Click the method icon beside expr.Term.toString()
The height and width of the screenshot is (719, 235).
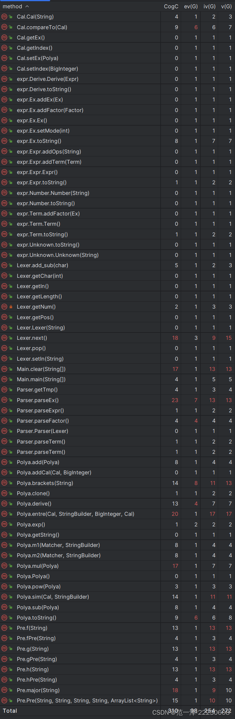tap(4, 234)
